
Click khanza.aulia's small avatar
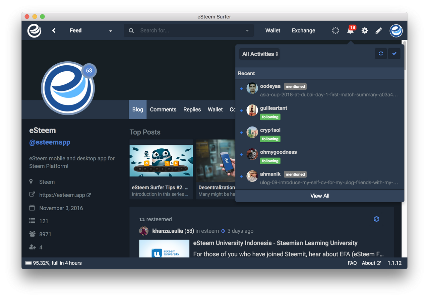(x=144, y=231)
